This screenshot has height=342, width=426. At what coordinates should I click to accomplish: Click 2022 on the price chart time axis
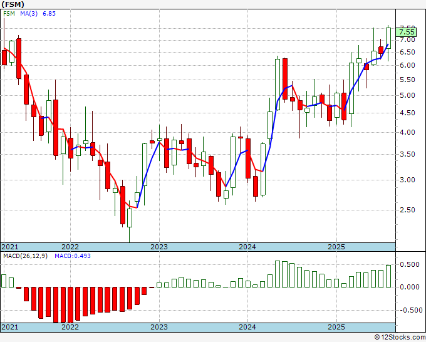tap(70, 247)
